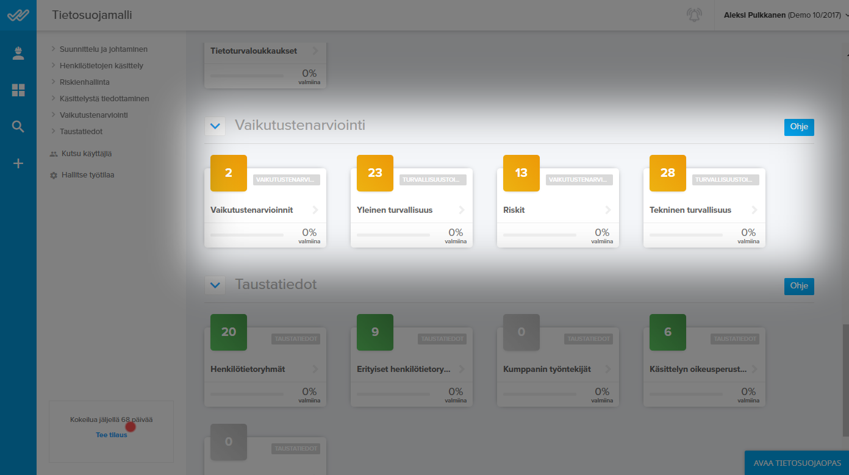
Task: Open Aleksi Pulkkanen account dropdown
Action: [786, 15]
